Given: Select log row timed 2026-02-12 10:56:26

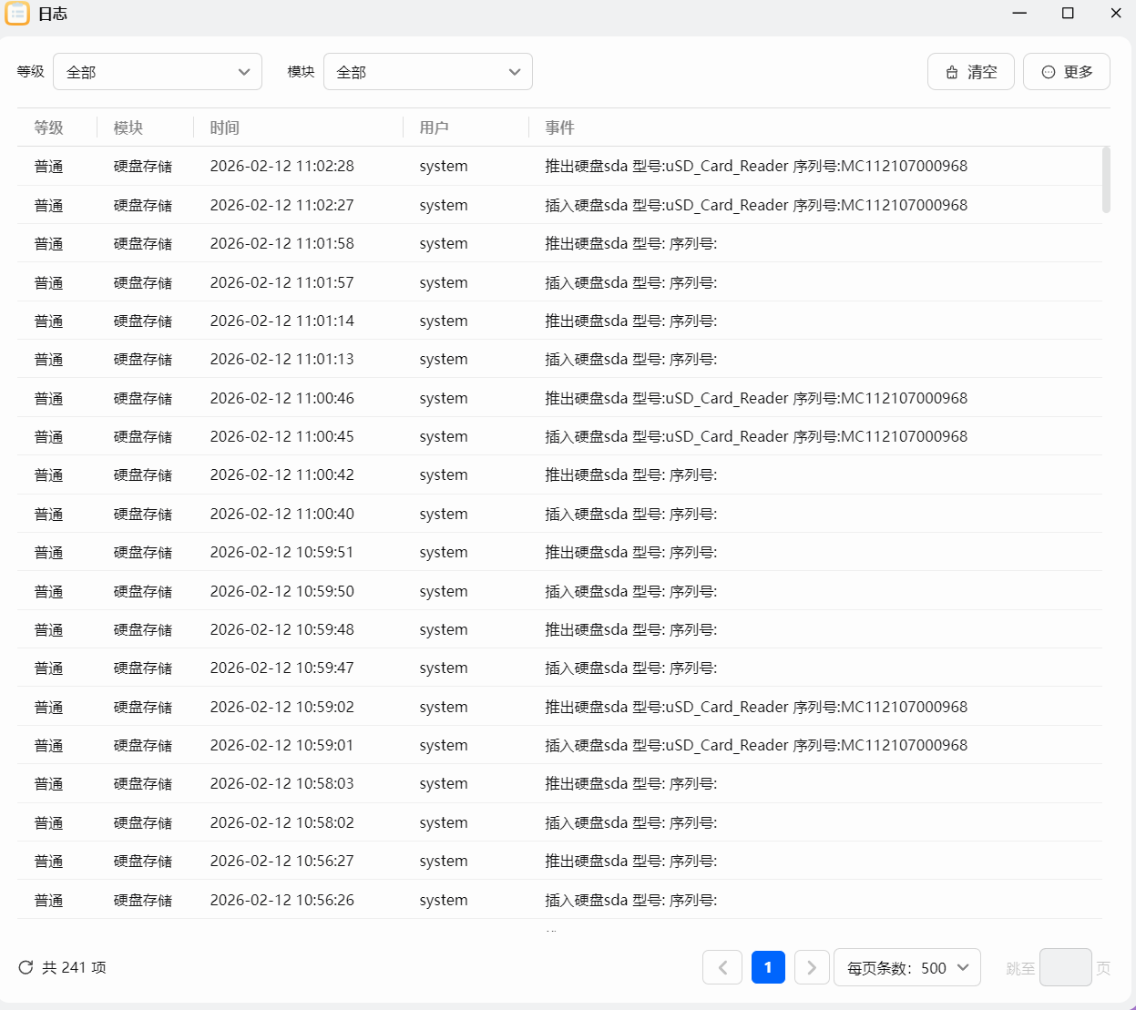Looking at the screenshot, I should tap(559, 900).
